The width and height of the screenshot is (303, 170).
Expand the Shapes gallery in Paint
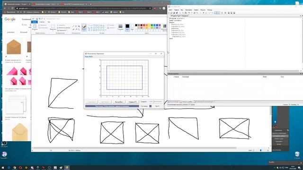coord(106,30)
